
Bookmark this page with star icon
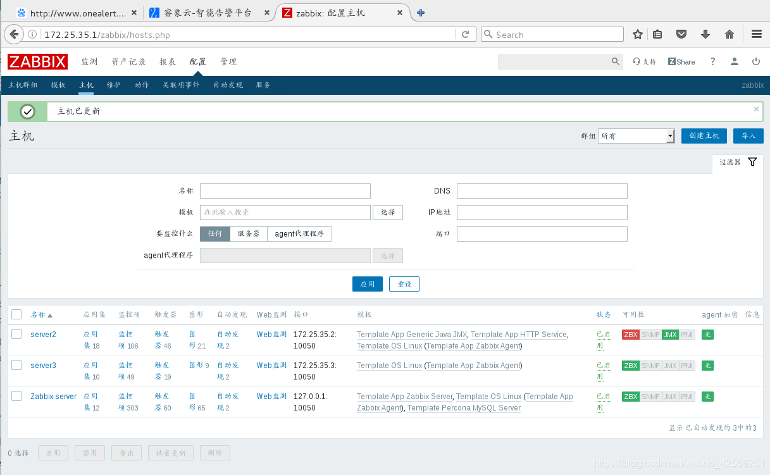638,35
